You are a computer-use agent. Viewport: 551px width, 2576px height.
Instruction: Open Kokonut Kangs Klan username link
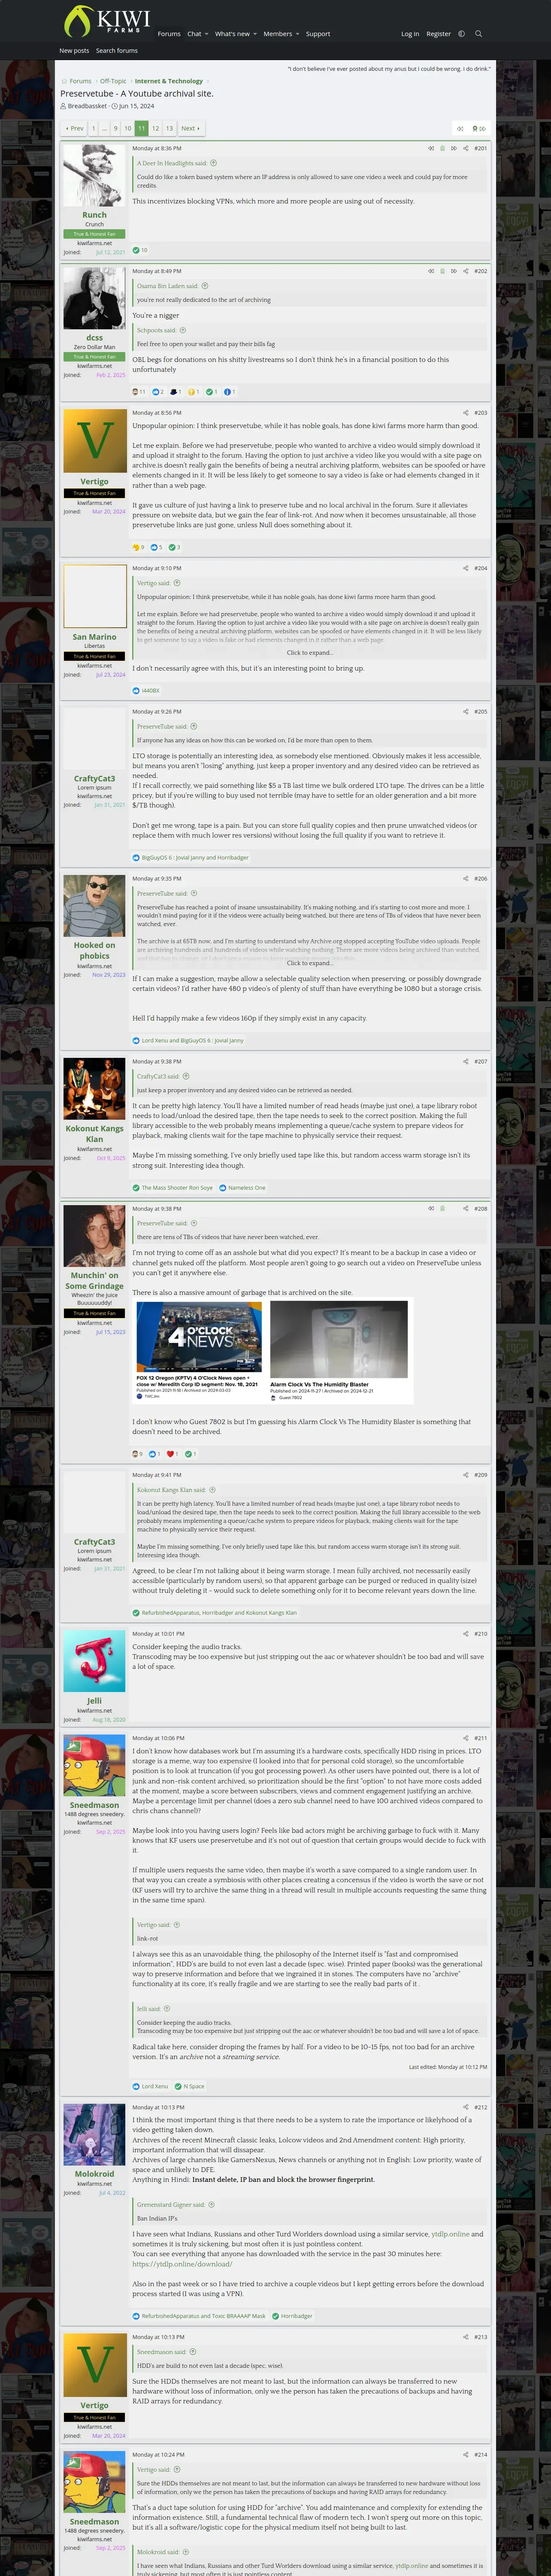94,1134
